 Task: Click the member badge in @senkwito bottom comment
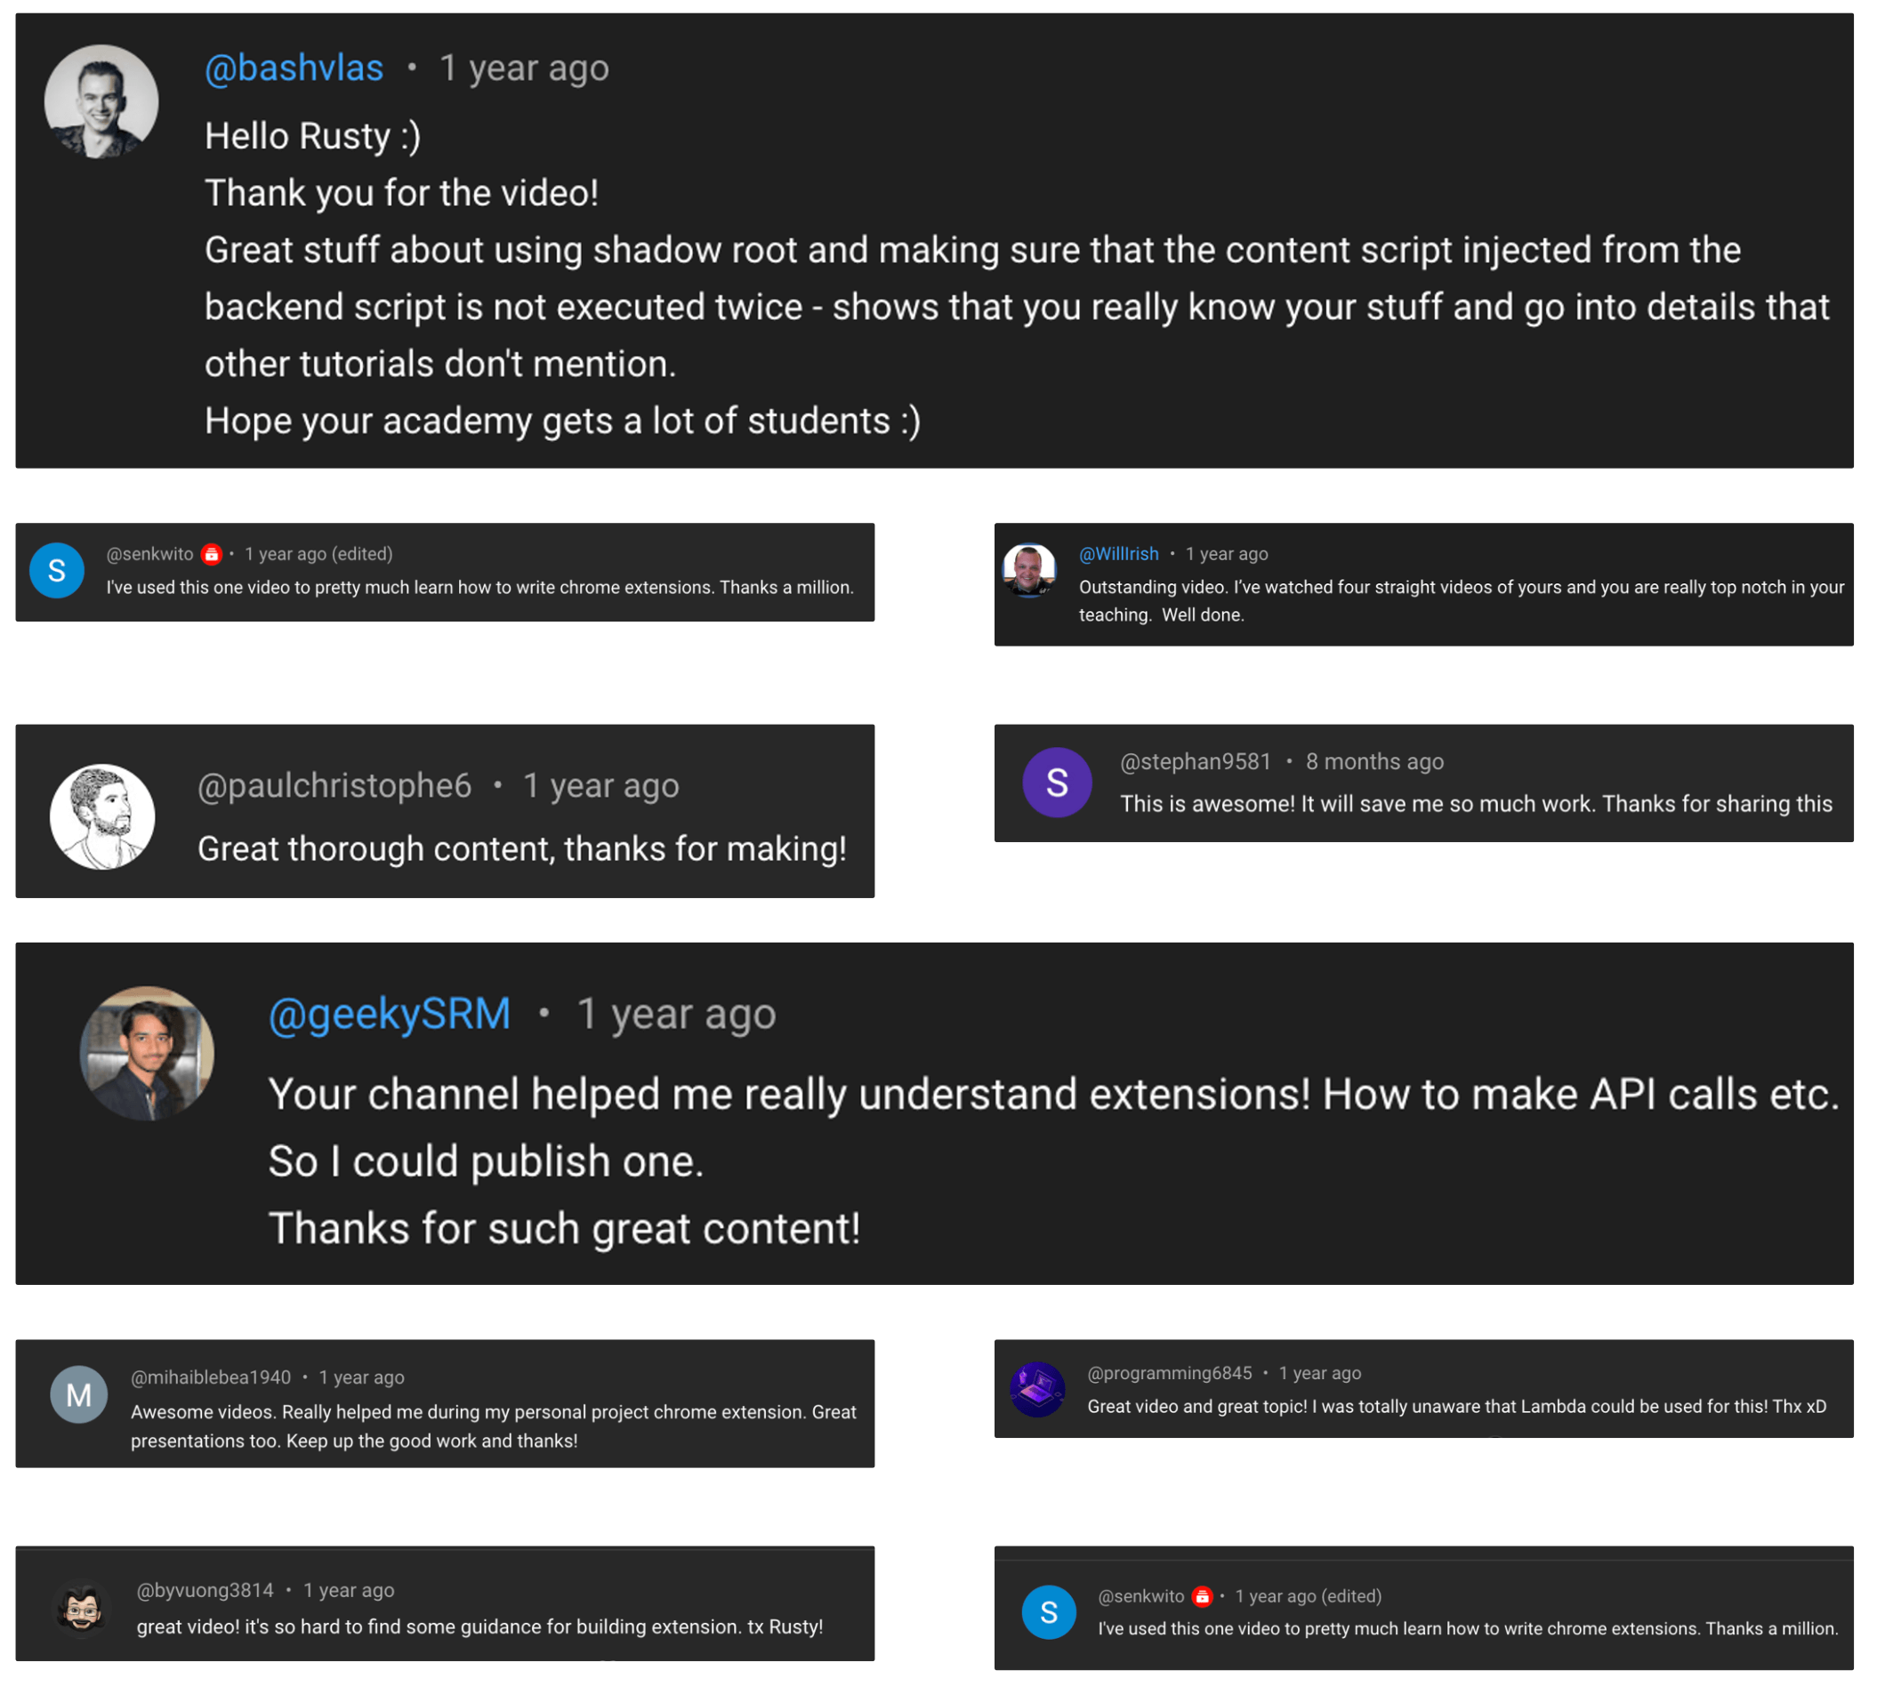(1201, 1595)
